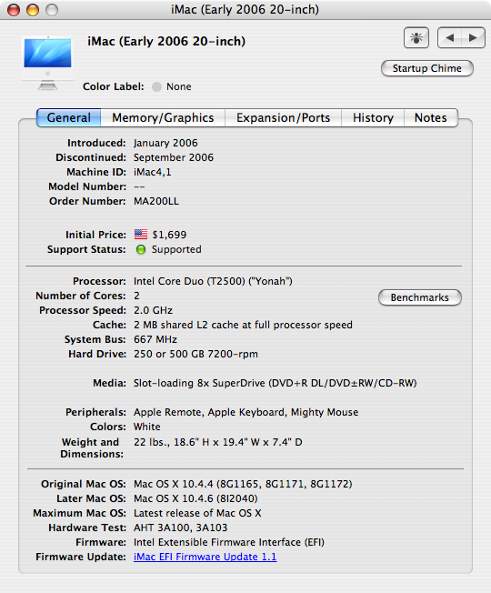Open iMac EFI Firmware Update 1.1 link
The width and height of the screenshot is (491, 593).
click(205, 557)
